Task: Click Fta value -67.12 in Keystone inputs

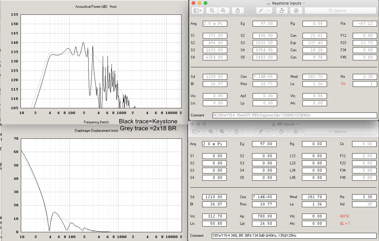Action: 365,24
